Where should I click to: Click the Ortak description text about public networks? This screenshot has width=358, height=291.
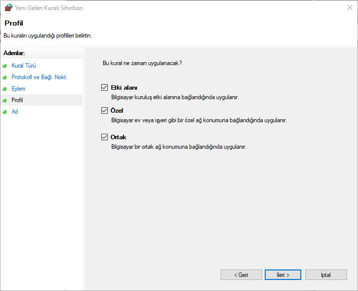pyautogui.click(x=178, y=147)
